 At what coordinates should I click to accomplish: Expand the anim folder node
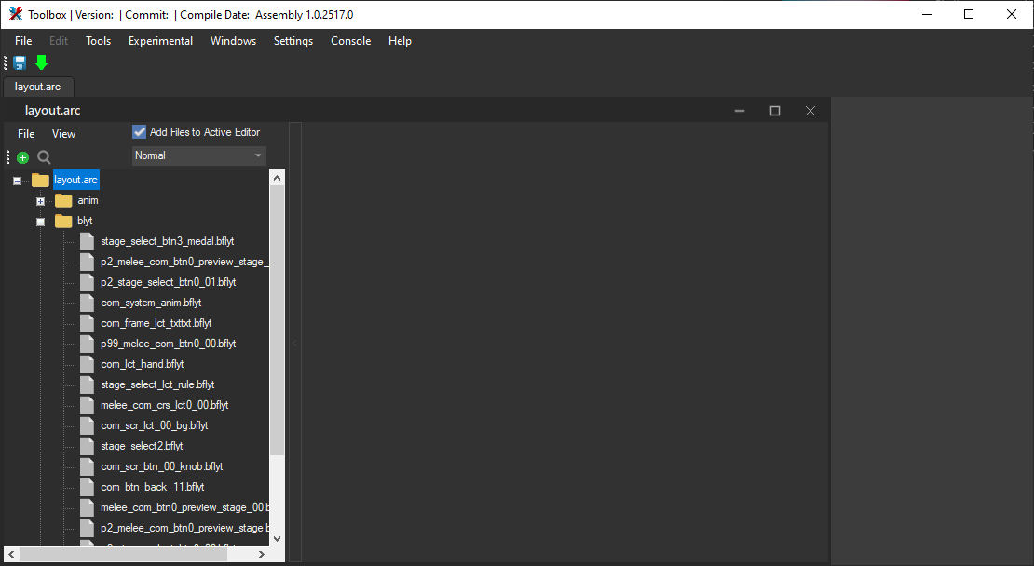pos(40,201)
